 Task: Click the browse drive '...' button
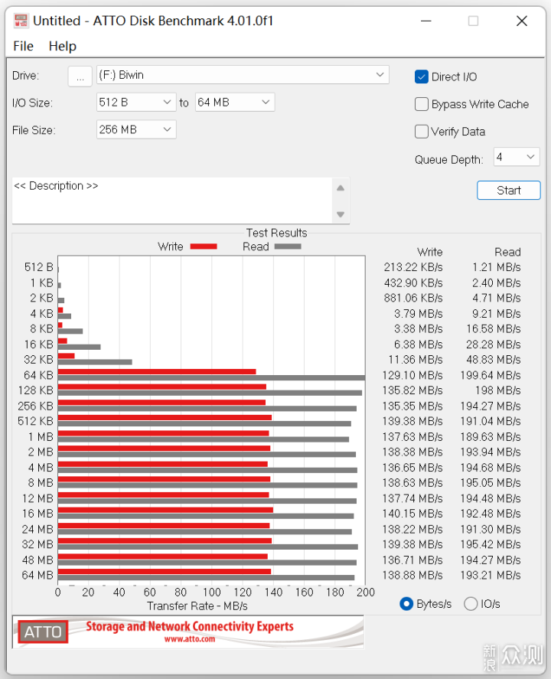(80, 77)
